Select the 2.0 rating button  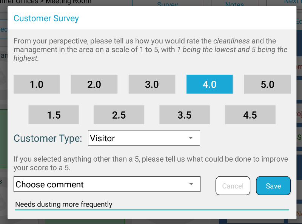(94, 84)
